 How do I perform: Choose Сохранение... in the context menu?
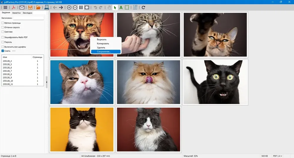(x=106, y=52)
